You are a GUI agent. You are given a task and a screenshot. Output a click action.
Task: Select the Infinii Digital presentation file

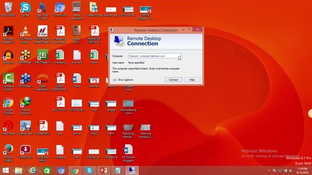pyautogui.click(x=145, y=13)
